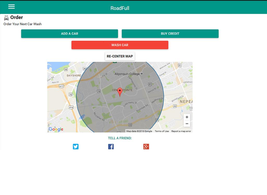Click the TELL A FRIEND label
Viewport: 267px width, 195px height.
pyautogui.click(x=120, y=138)
